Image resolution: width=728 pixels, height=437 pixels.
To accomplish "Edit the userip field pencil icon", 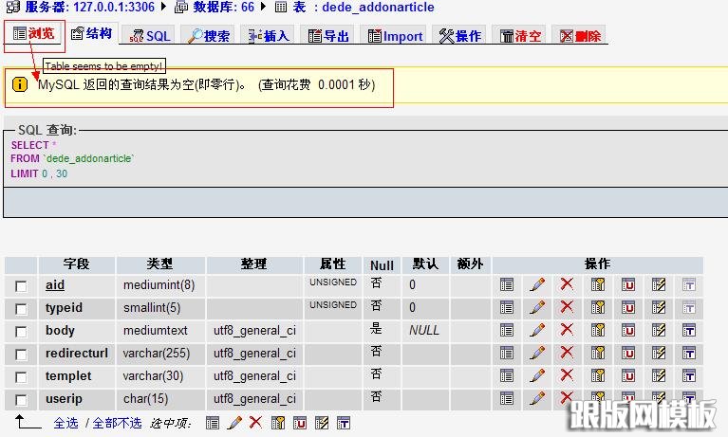I will click(x=536, y=398).
